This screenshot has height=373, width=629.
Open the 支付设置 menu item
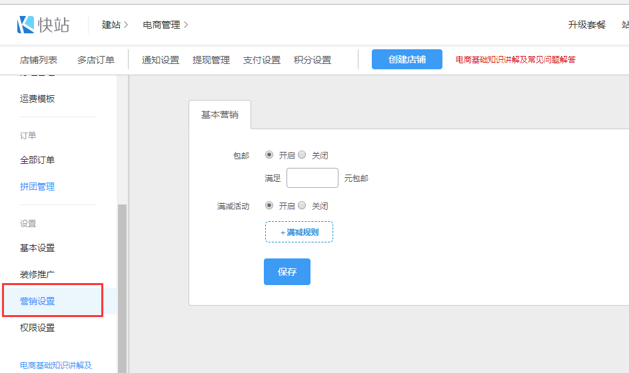pyautogui.click(x=261, y=60)
